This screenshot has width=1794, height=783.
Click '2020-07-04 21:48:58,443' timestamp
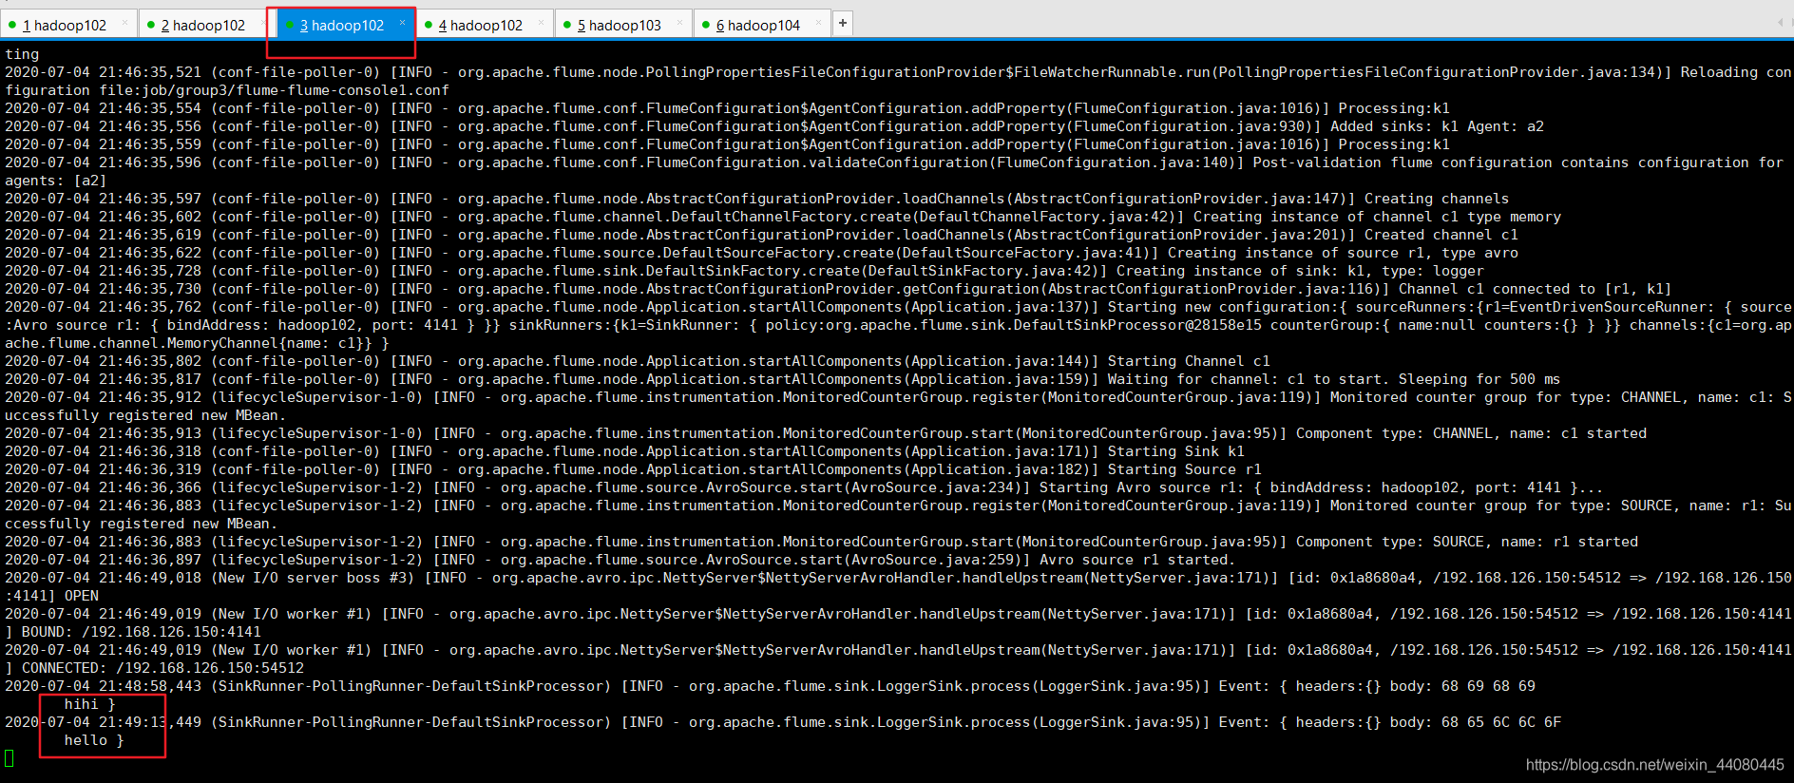point(103,686)
